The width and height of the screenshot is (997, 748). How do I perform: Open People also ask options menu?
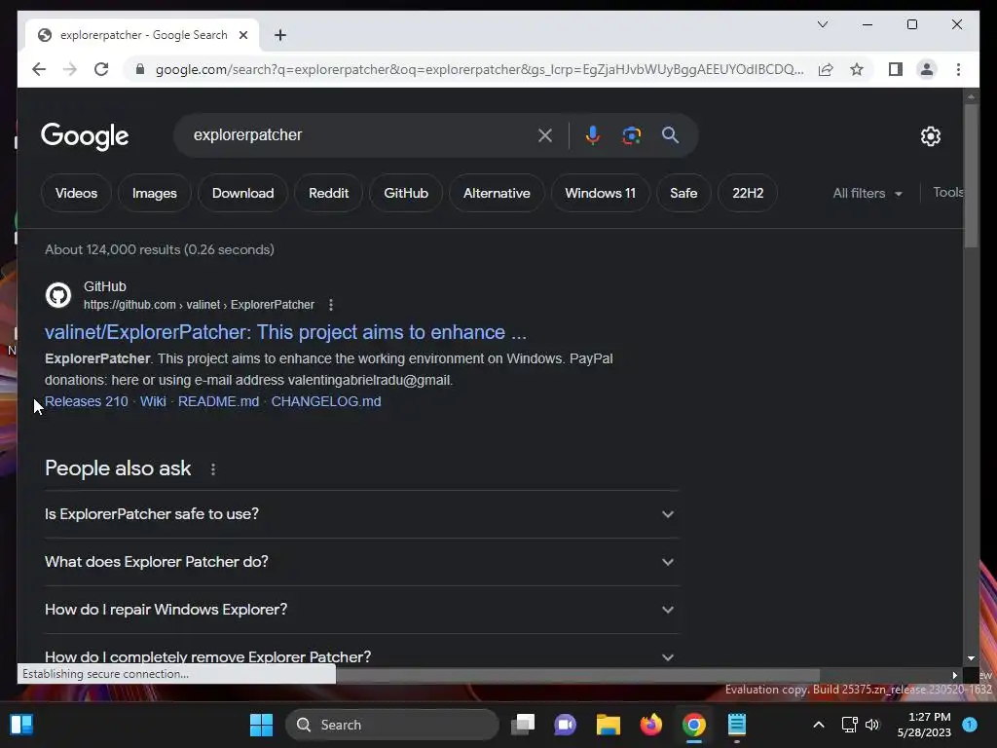pos(213,469)
